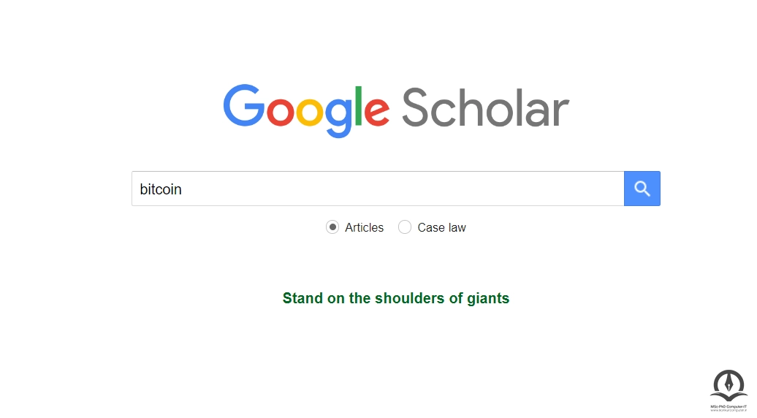Click the gray Scholar word in logo
757x418 pixels.
(x=486, y=107)
